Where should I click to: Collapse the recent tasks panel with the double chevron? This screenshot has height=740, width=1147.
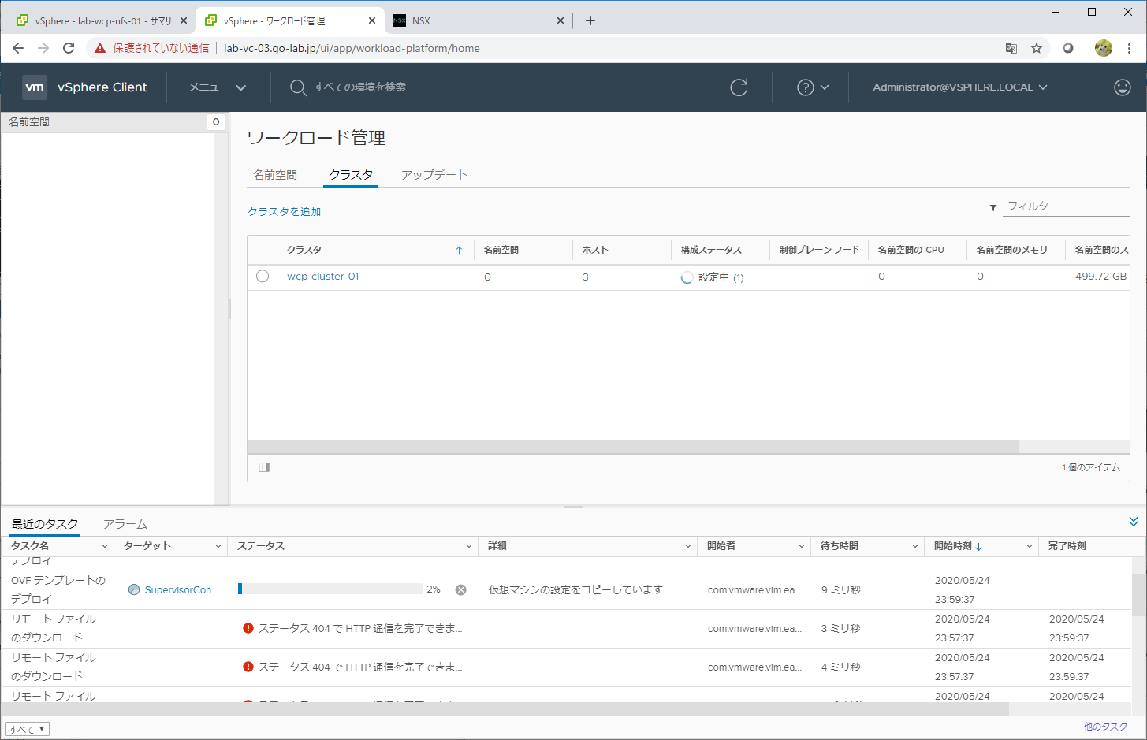(x=1134, y=522)
